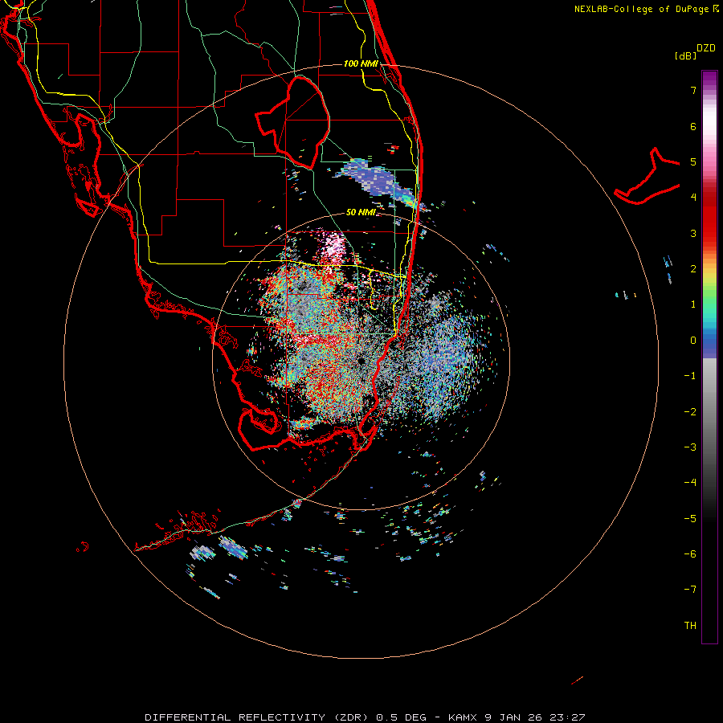The height and width of the screenshot is (723, 723).
Task: Click the 6 dB scale label
Action: tap(693, 126)
